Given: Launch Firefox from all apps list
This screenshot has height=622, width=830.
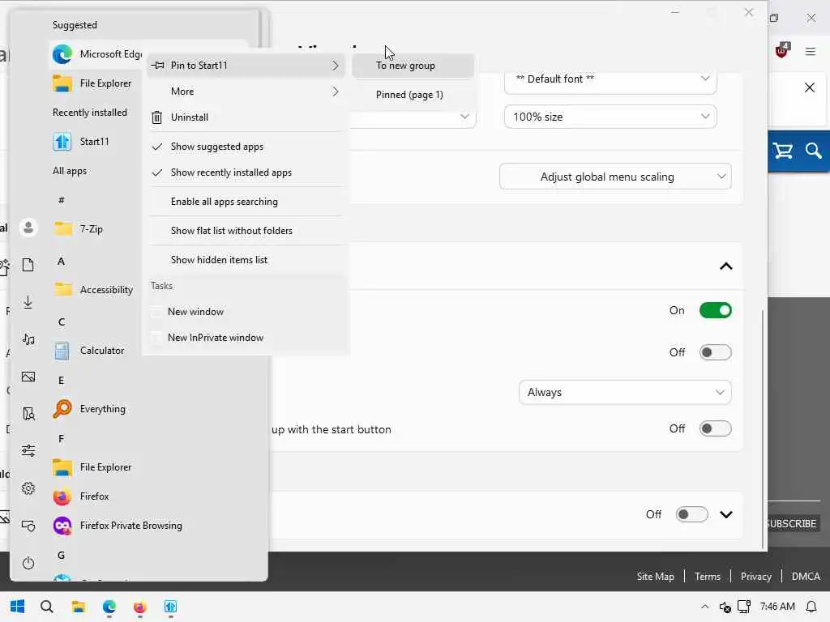Looking at the screenshot, I should tap(81, 496).
